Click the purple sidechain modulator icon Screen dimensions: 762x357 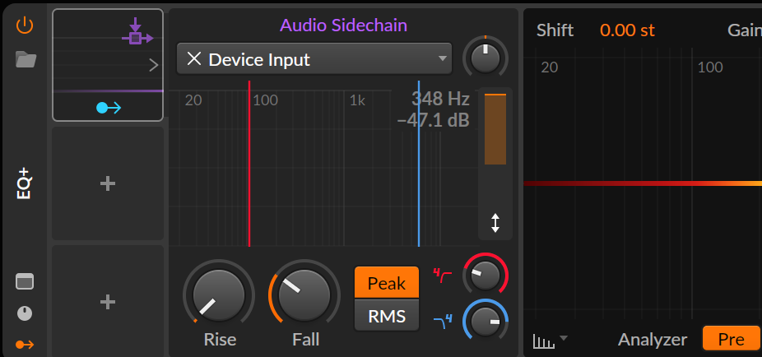(x=136, y=33)
